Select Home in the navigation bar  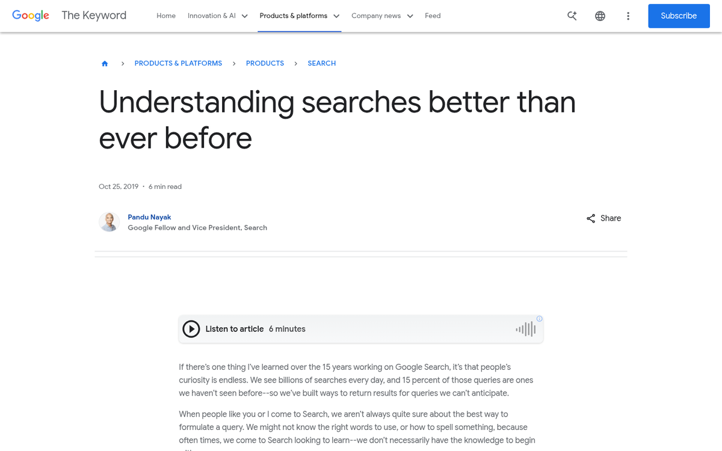[166, 16]
